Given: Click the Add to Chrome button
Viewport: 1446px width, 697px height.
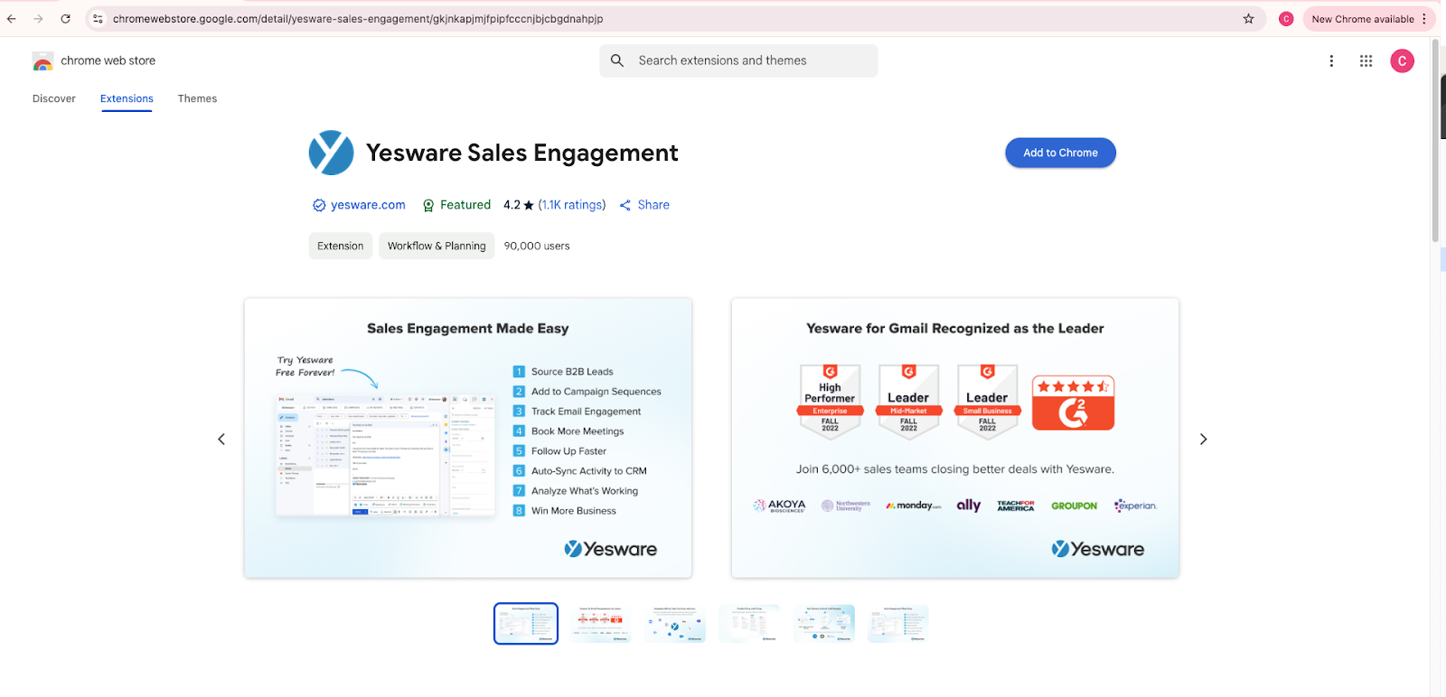Looking at the screenshot, I should coord(1060,153).
